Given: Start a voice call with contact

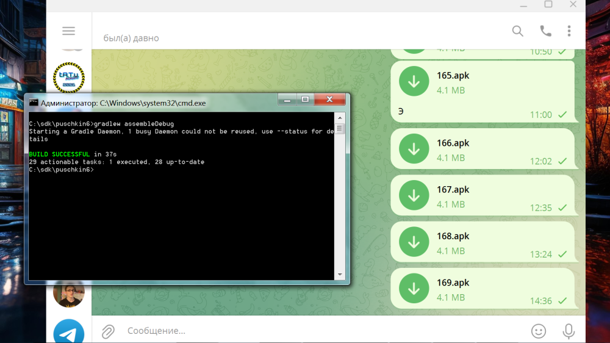Looking at the screenshot, I should tap(545, 31).
